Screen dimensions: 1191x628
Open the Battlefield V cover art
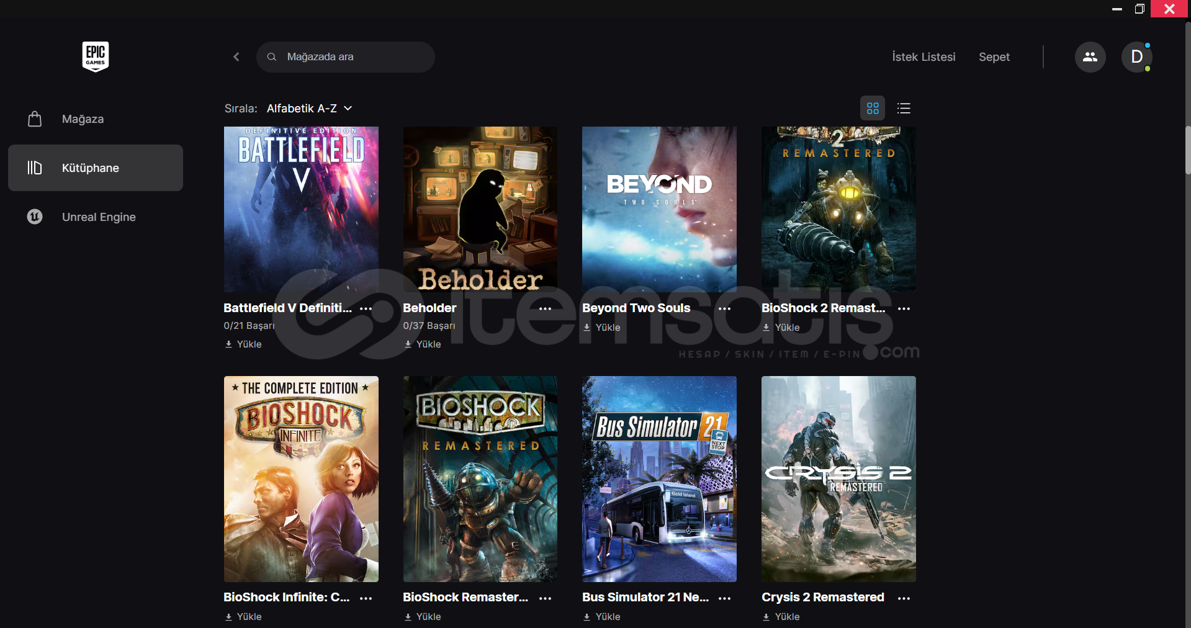click(x=301, y=210)
